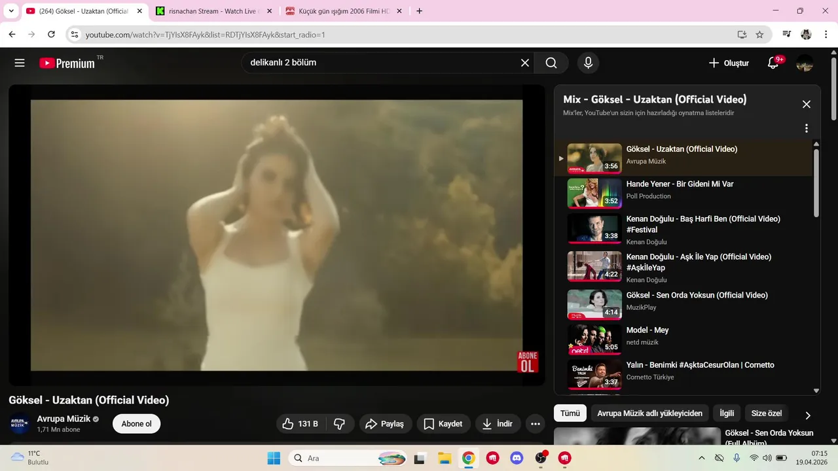Click the video player to pause
Viewport: 838px width, 471px height.
(x=276, y=235)
